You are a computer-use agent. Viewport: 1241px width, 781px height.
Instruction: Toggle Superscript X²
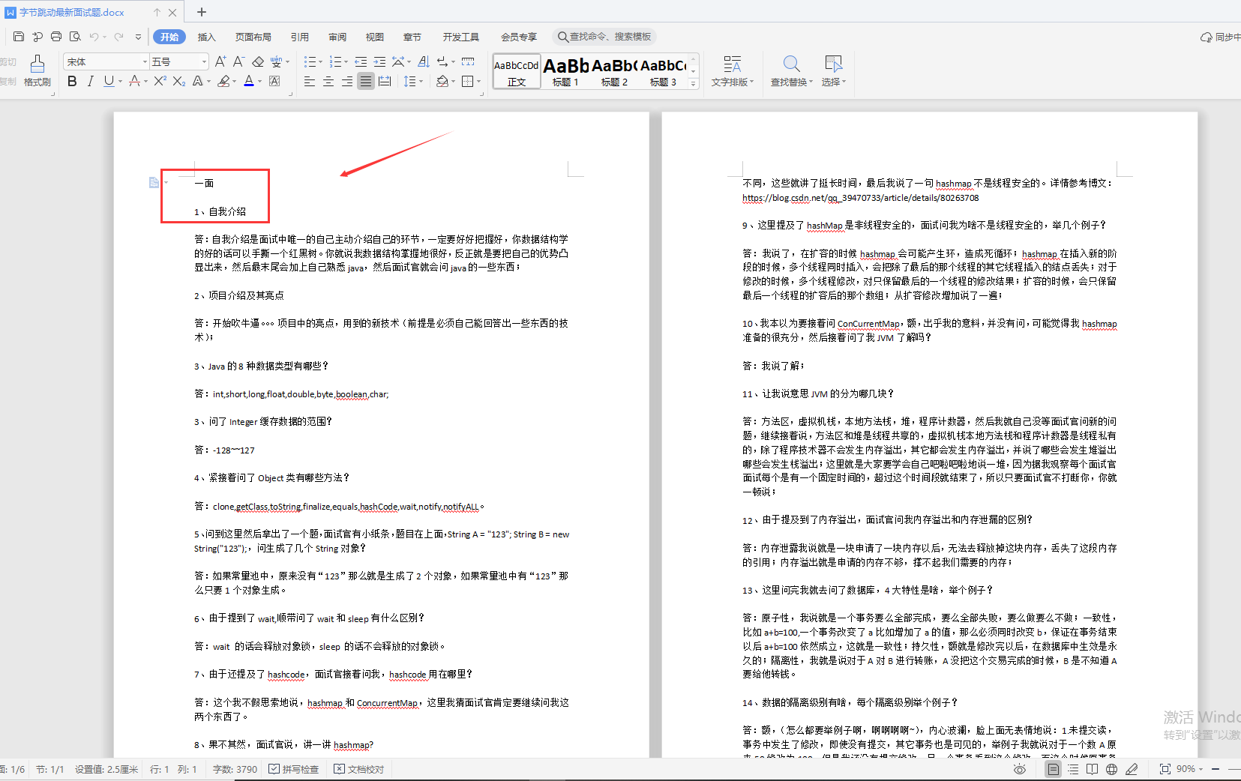point(160,81)
